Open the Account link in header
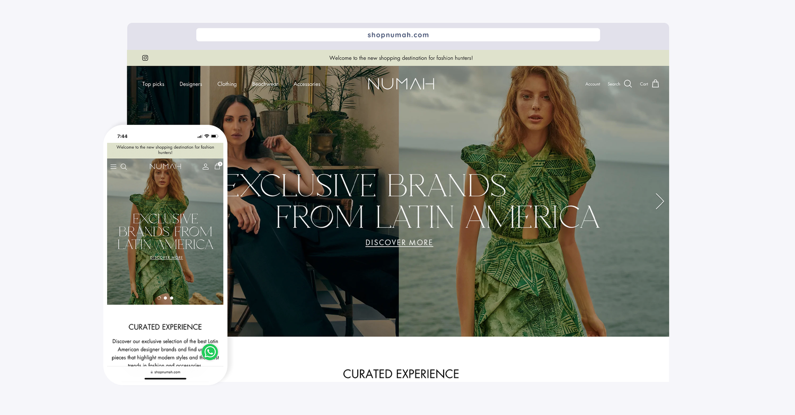The height and width of the screenshot is (415, 795). pyautogui.click(x=593, y=84)
